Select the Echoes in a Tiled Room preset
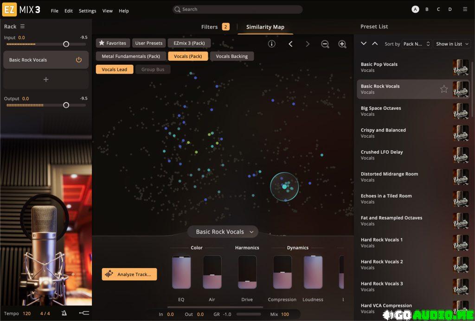This screenshot has height=321, width=475. pos(413,199)
